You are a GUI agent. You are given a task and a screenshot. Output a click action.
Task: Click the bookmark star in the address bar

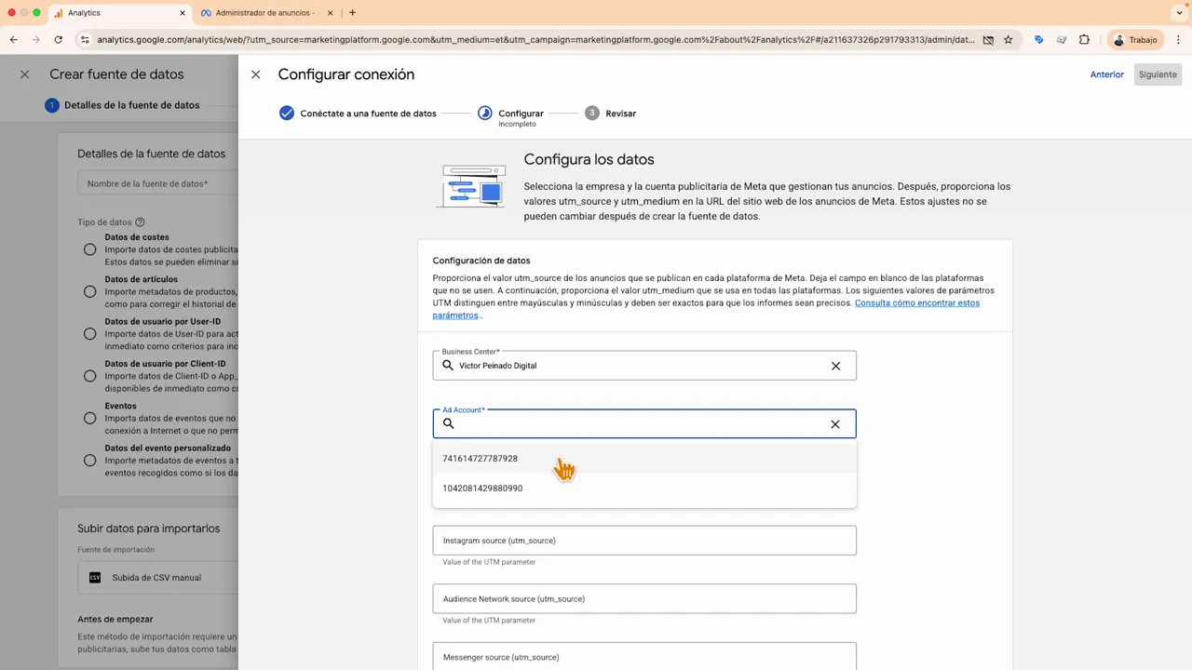[1009, 40]
